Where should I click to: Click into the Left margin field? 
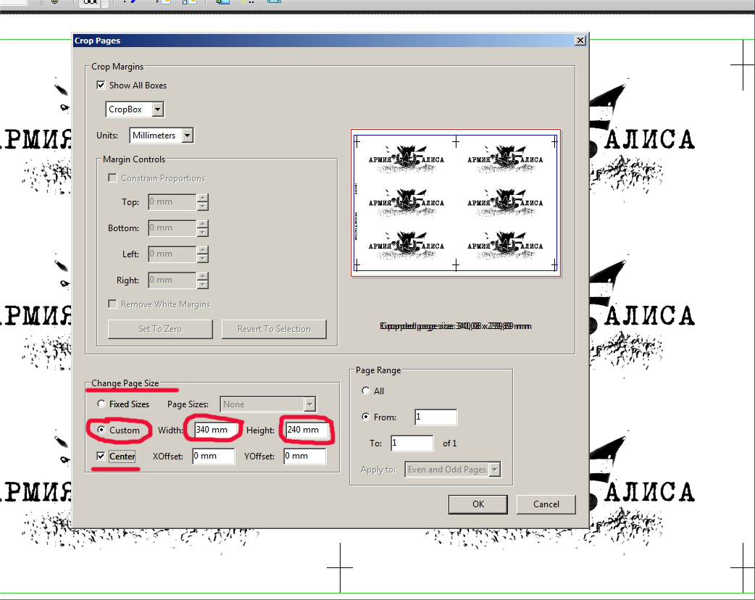(172, 254)
